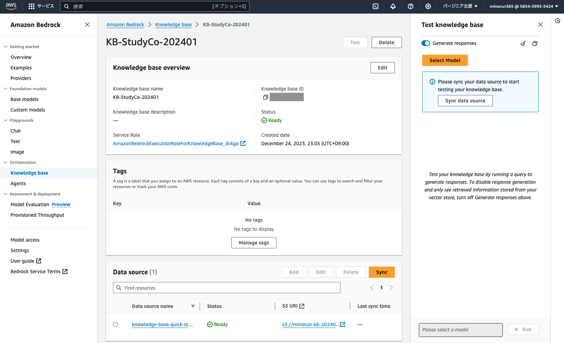Open the help question mark icon

pos(411,6)
